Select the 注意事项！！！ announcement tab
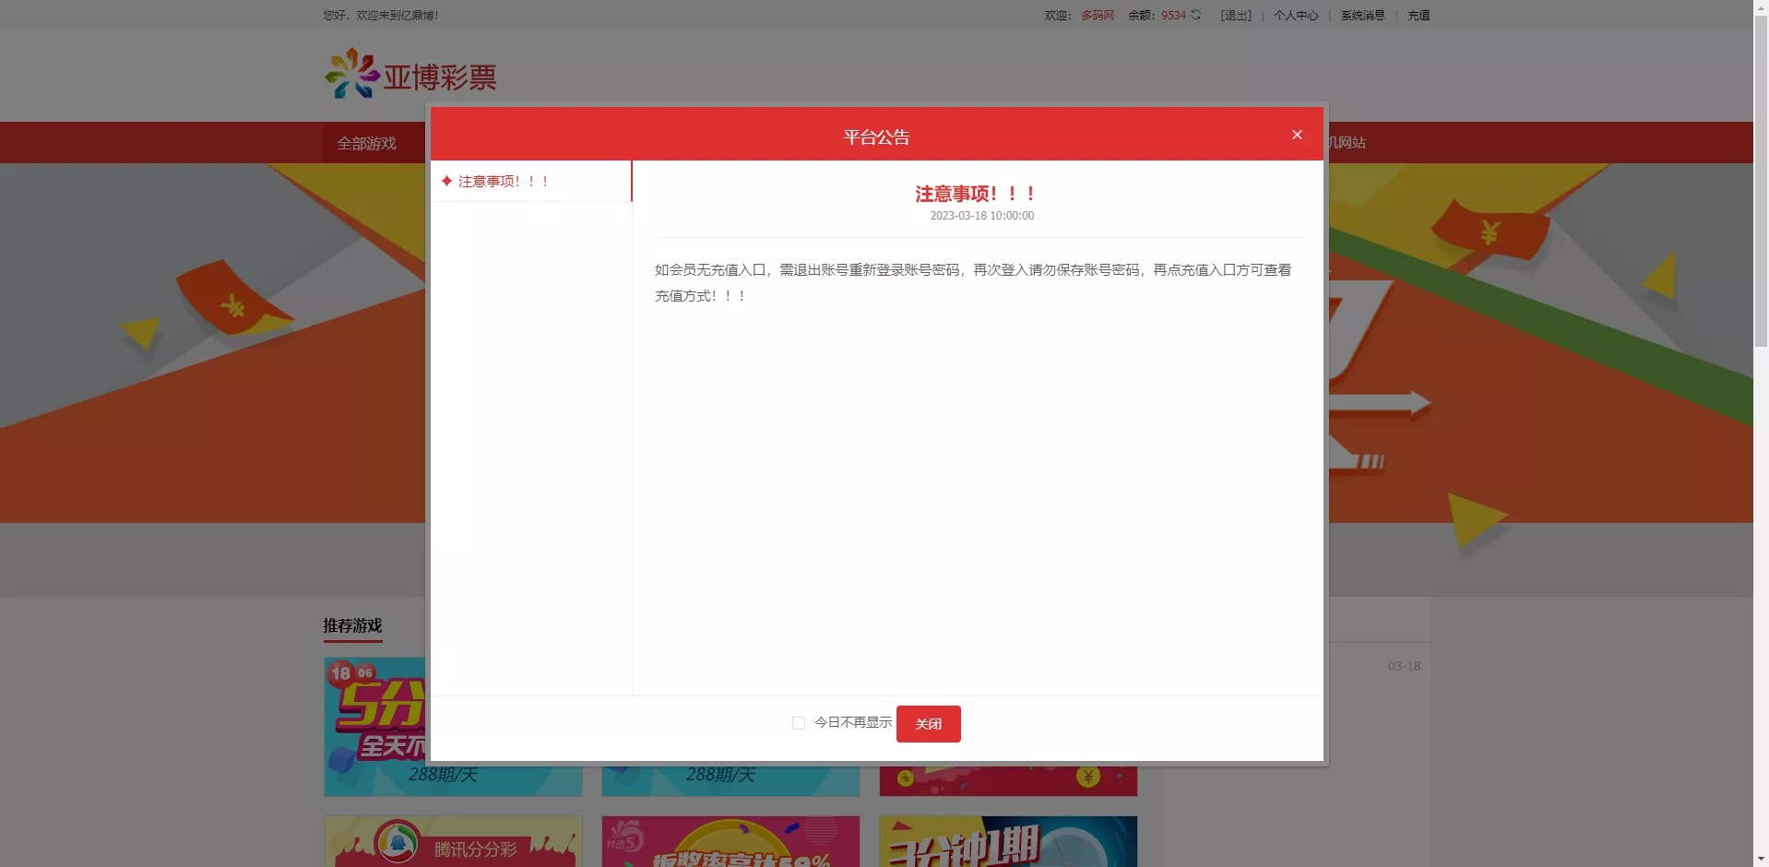1769x867 pixels. pyautogui.click(x=502, y=182)
